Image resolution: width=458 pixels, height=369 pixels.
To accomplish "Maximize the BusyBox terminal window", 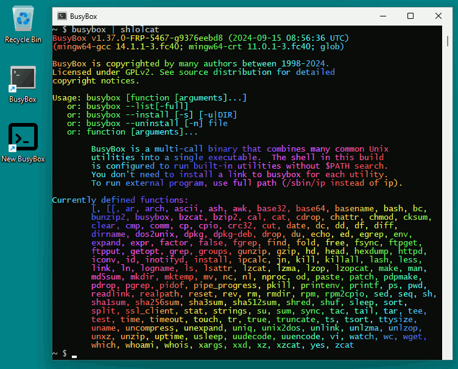I will point(410,16).
